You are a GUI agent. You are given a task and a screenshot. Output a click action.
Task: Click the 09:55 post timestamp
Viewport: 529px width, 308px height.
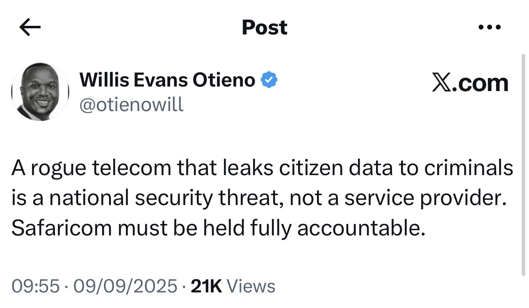point(35,286)
